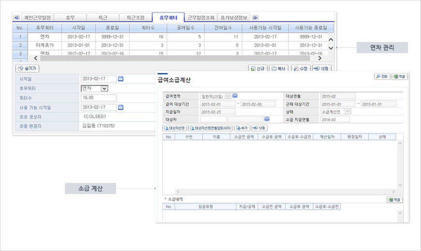This screenshot has width=421, height=251.
Task: Open the calendar picker for 사용 가능 시작일
Action: (121, 107)
